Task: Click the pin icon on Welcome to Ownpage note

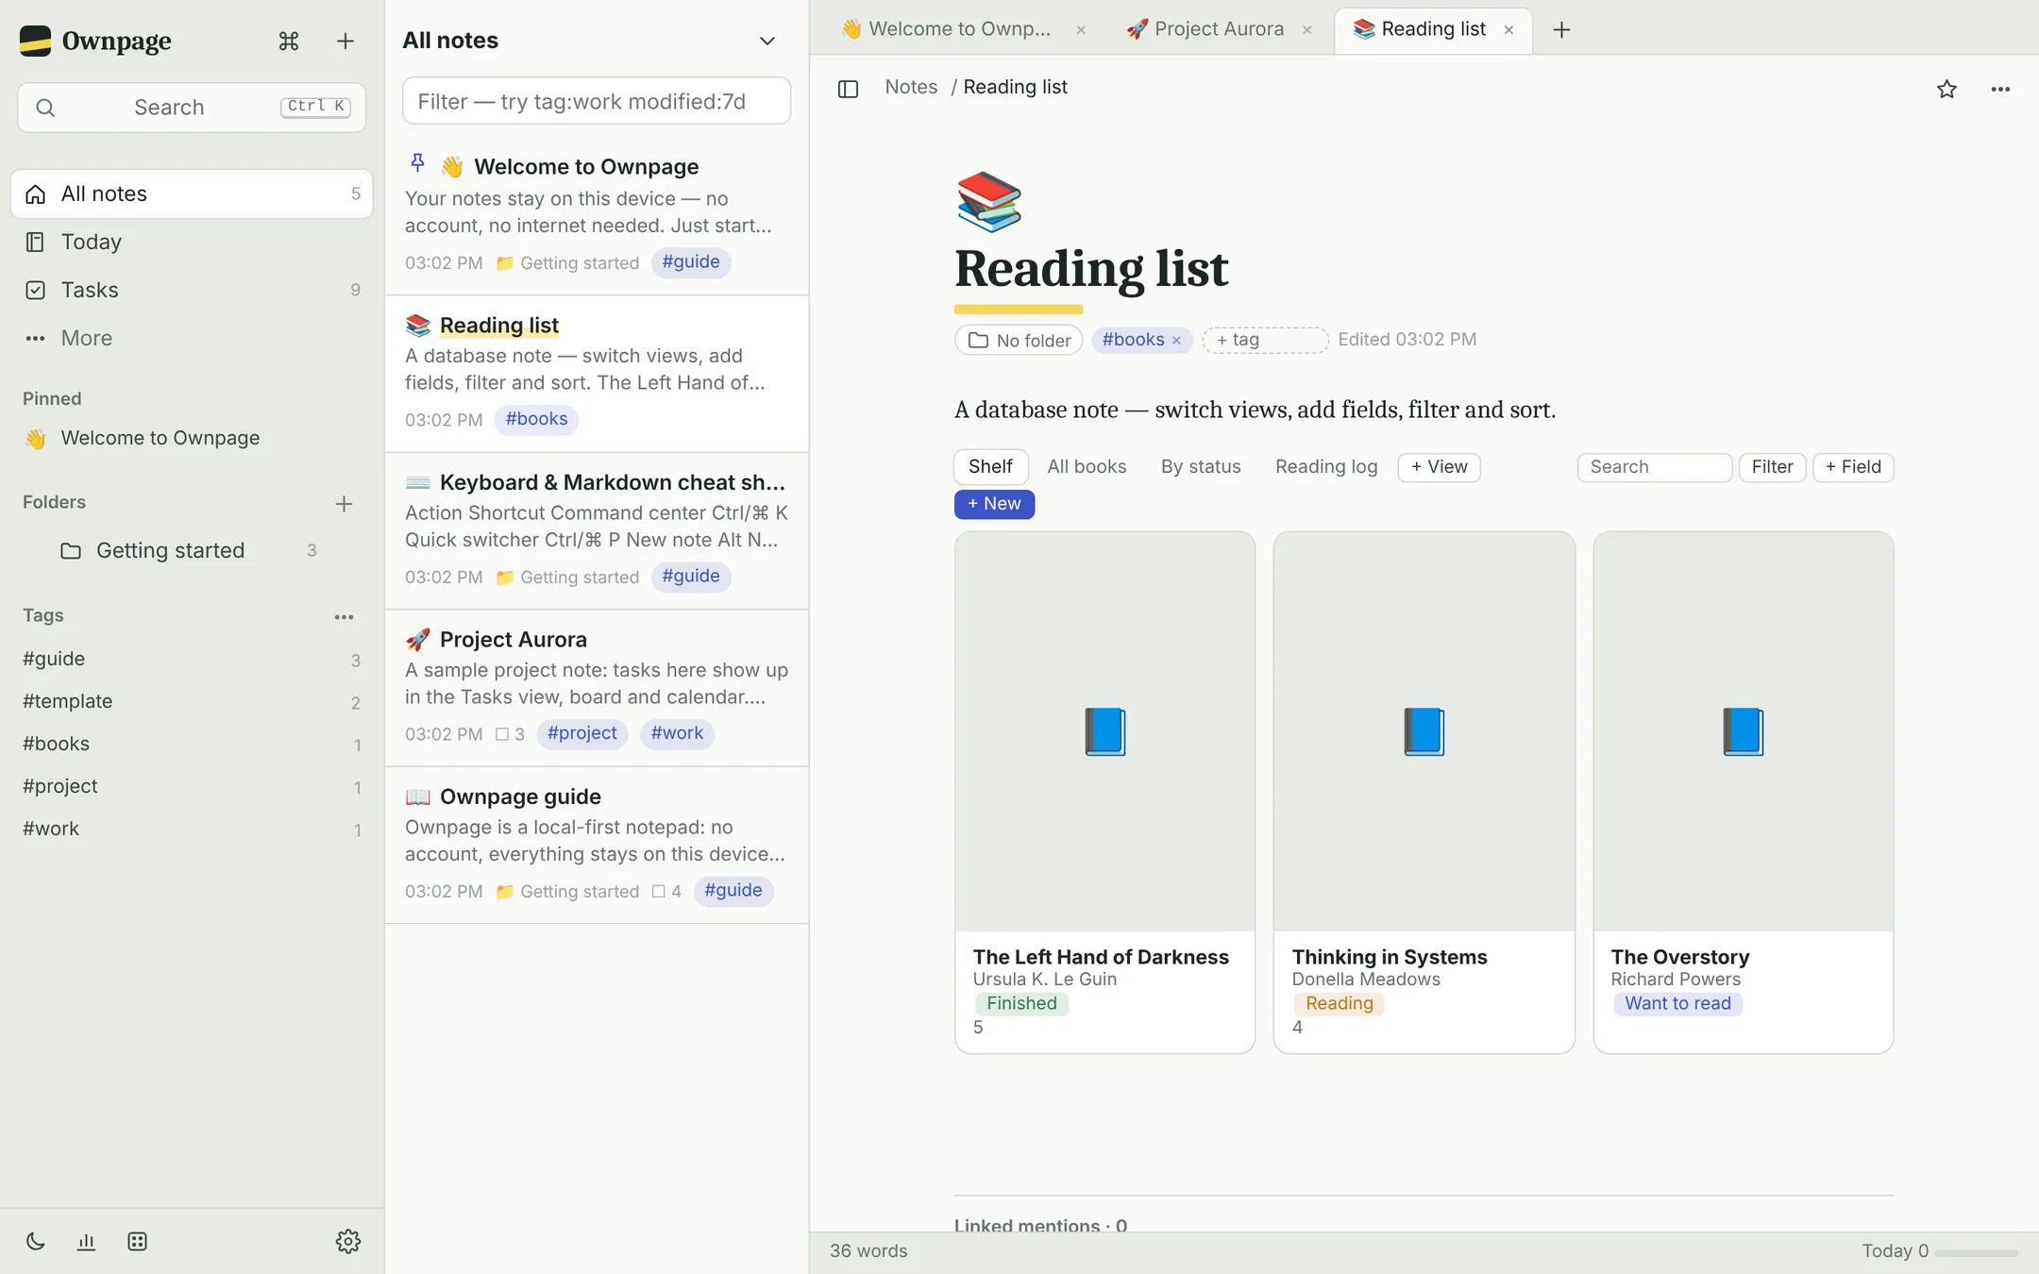Action: coord(417,163)
